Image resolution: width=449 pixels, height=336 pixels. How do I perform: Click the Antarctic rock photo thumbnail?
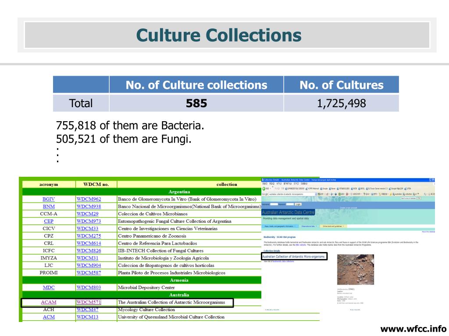pyautogui.click(x=355, y=269)
